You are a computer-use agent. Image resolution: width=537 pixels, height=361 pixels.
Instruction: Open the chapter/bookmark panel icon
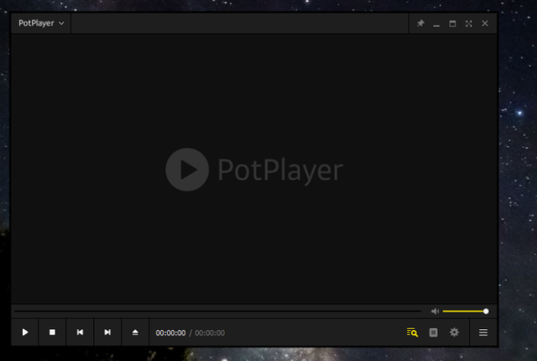click(x=433, y=332)
